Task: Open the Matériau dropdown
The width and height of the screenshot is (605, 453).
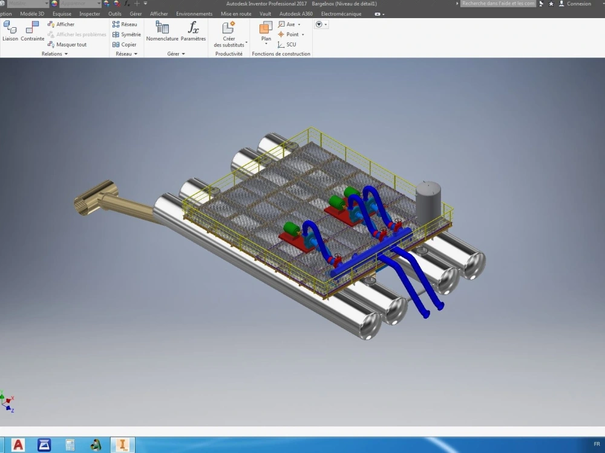Action: (x=46, y=3)
